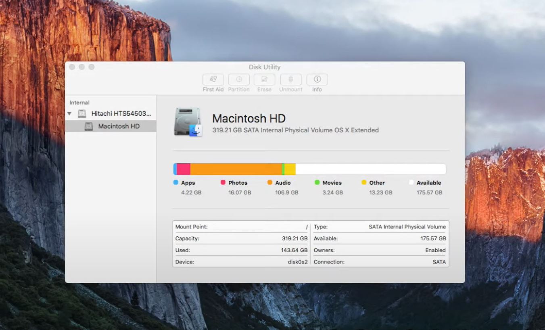The image size is (545, 330).
Task: Click the Partition toolbar icon
Action: coord(239,79)
